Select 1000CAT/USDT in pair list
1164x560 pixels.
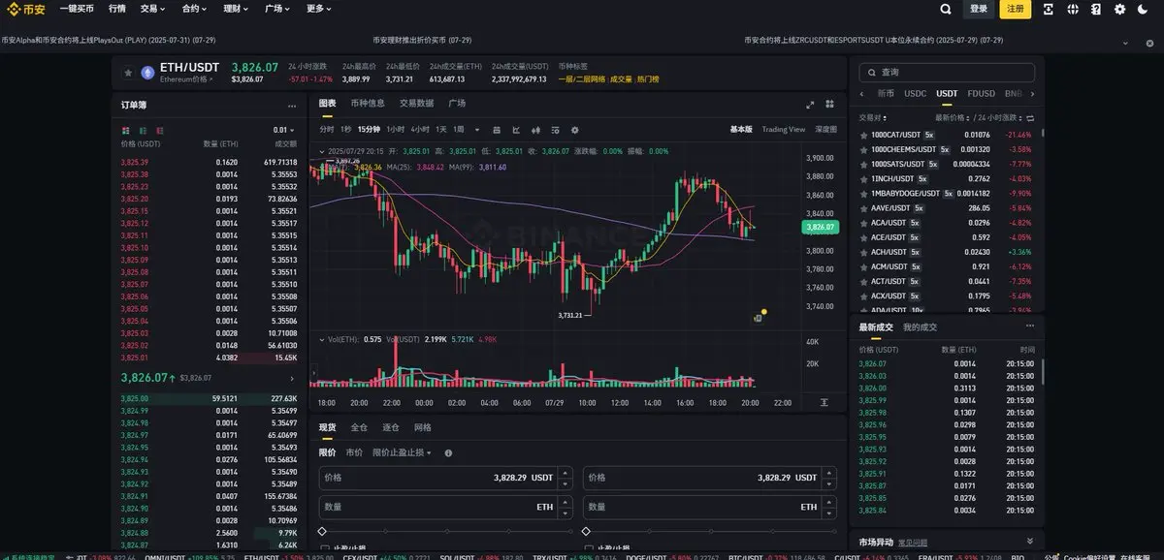coord(946,135)
